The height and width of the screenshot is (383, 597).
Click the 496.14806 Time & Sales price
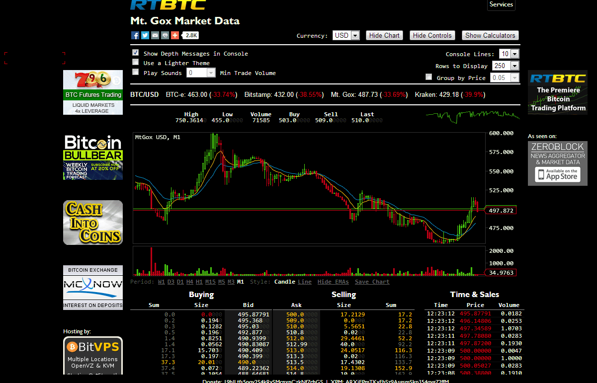(475, 321)
